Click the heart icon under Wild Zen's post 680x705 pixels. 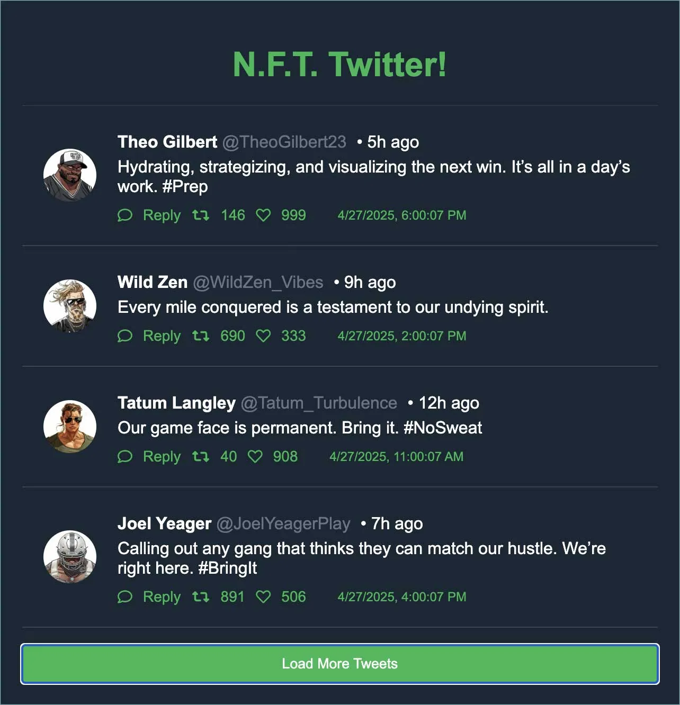[x=263, y=336]
